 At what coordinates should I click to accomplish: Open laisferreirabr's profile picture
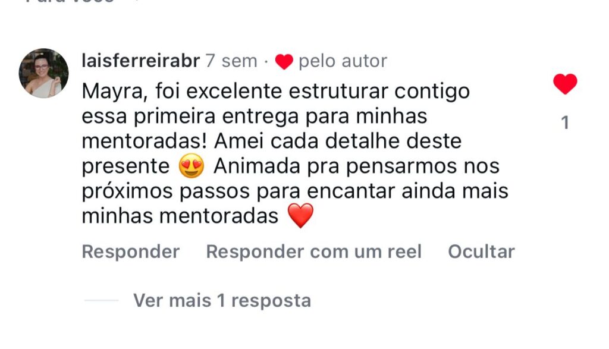(44, 73)
